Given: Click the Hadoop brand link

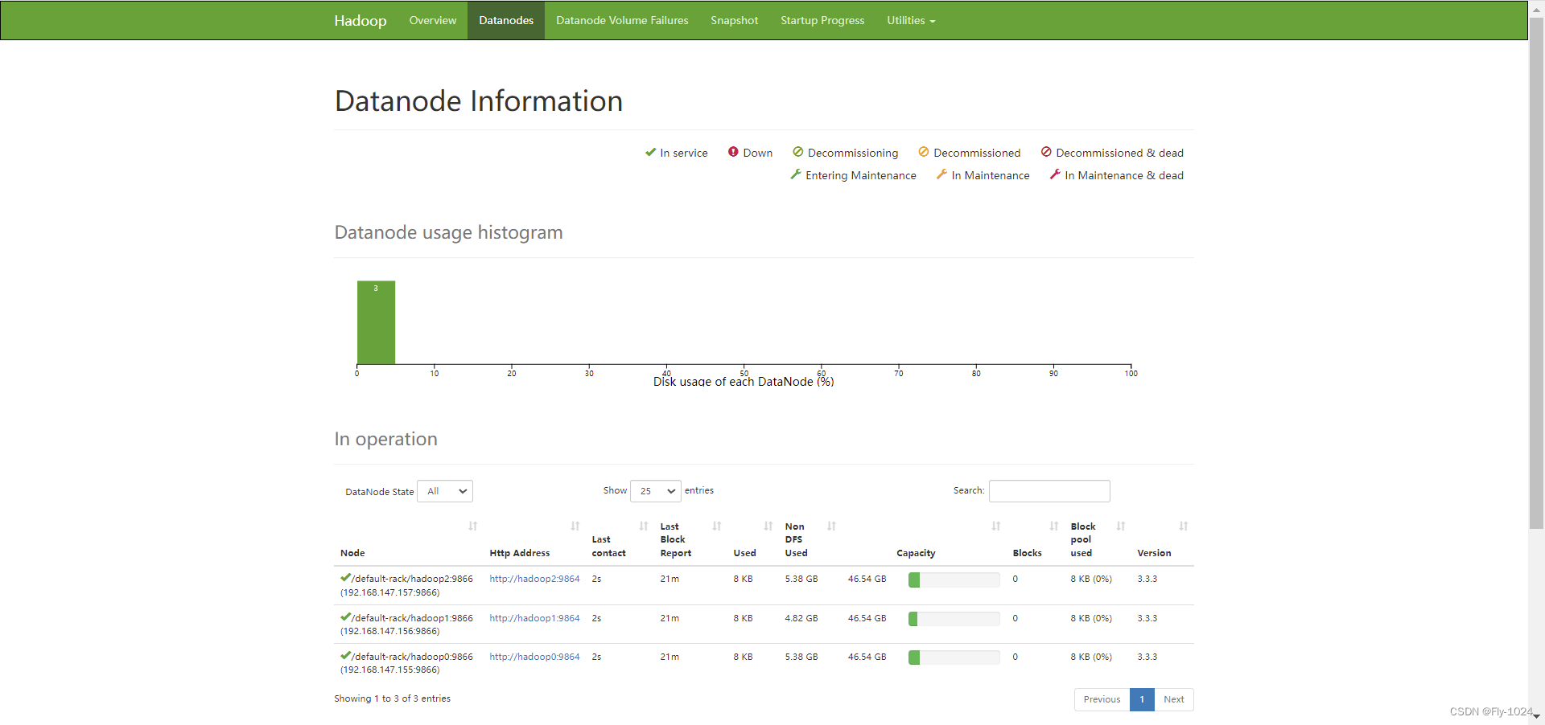Looking at the screenshot, I should 360,20.
